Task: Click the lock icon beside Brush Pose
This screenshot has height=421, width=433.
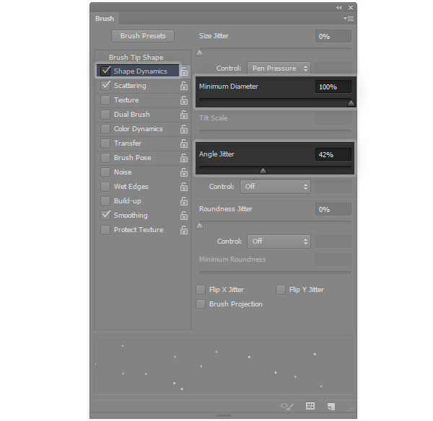Action: click(184, 158)
